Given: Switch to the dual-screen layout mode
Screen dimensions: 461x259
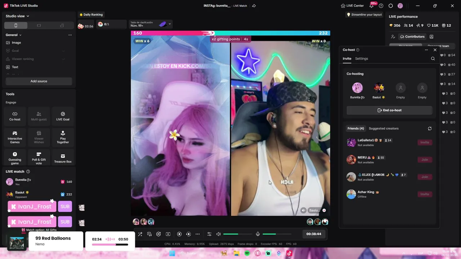Looking at the screenshot, I should pyautogui.click(x=62, y=25).
